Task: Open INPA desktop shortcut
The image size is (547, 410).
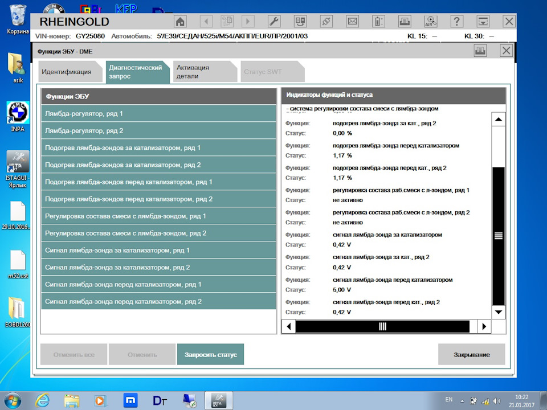Action: [x=18, y=117]
